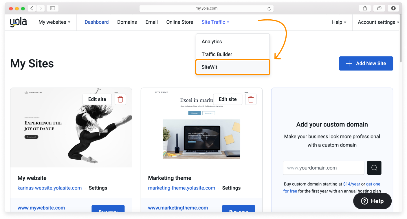Open the tab overview icon

point(379,8)
